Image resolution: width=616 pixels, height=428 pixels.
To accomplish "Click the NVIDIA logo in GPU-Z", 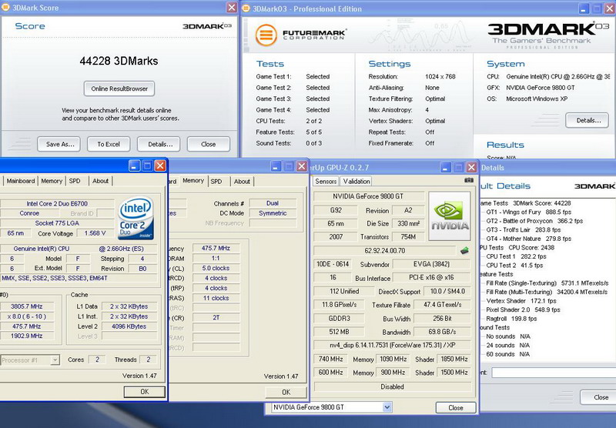I will click(450, 216).
